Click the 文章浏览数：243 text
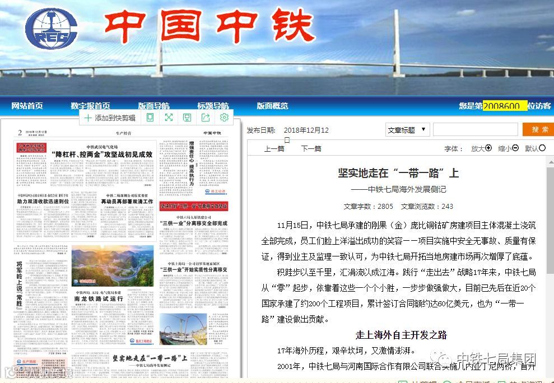The image size is (554, 383). [427, 207]
